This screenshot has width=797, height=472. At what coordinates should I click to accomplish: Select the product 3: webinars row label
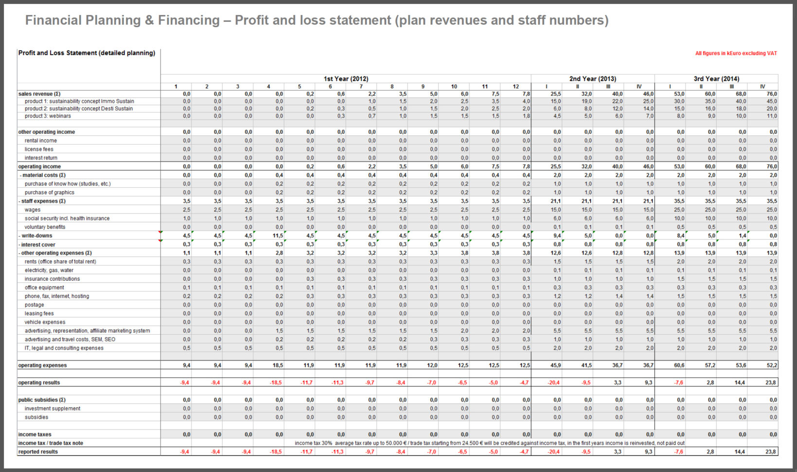point(49,116)
